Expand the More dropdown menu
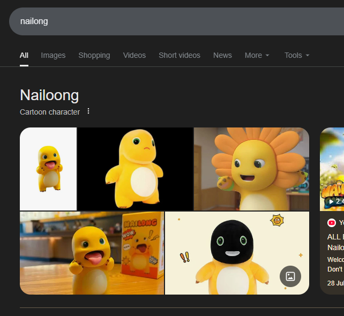344x316 pixels. pos(257,55)
